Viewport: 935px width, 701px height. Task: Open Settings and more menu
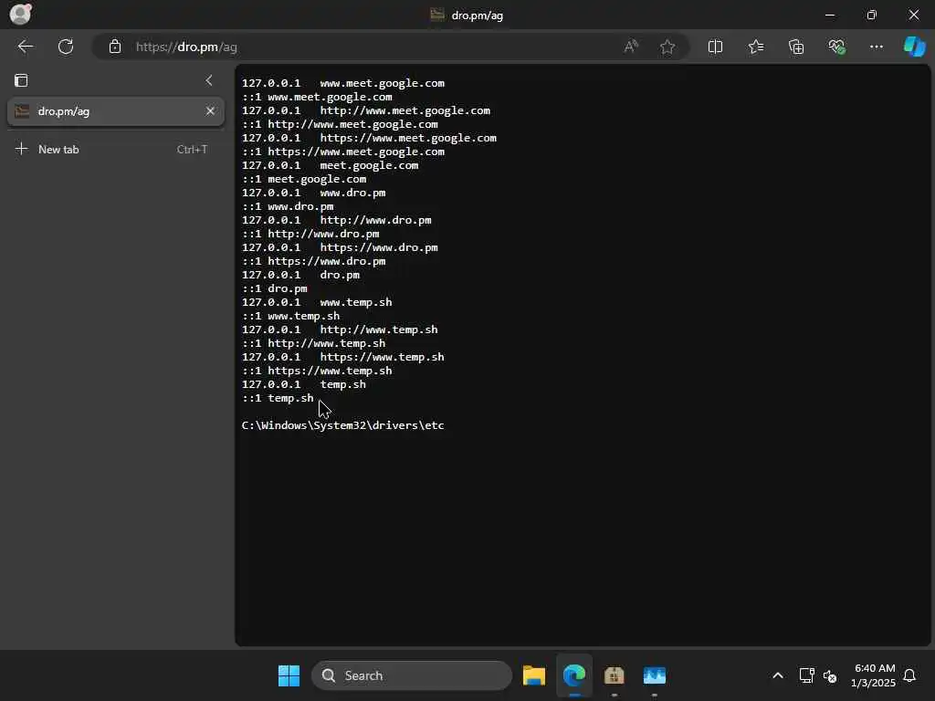pyautogui.click(x=876, y=47)
